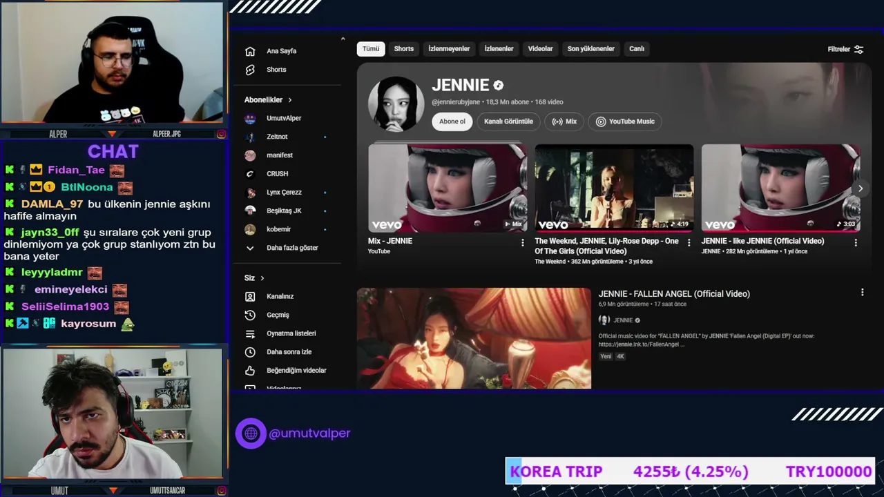Play the One Of The Girls thumbnail
884x497 pixels.
pos(614,188)
